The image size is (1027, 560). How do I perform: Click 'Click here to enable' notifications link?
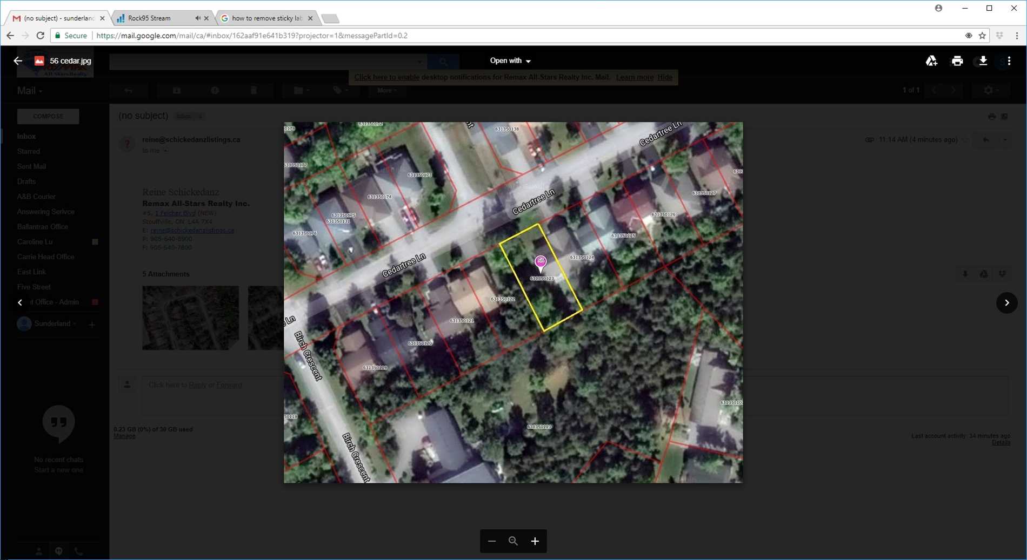point(386,77)
